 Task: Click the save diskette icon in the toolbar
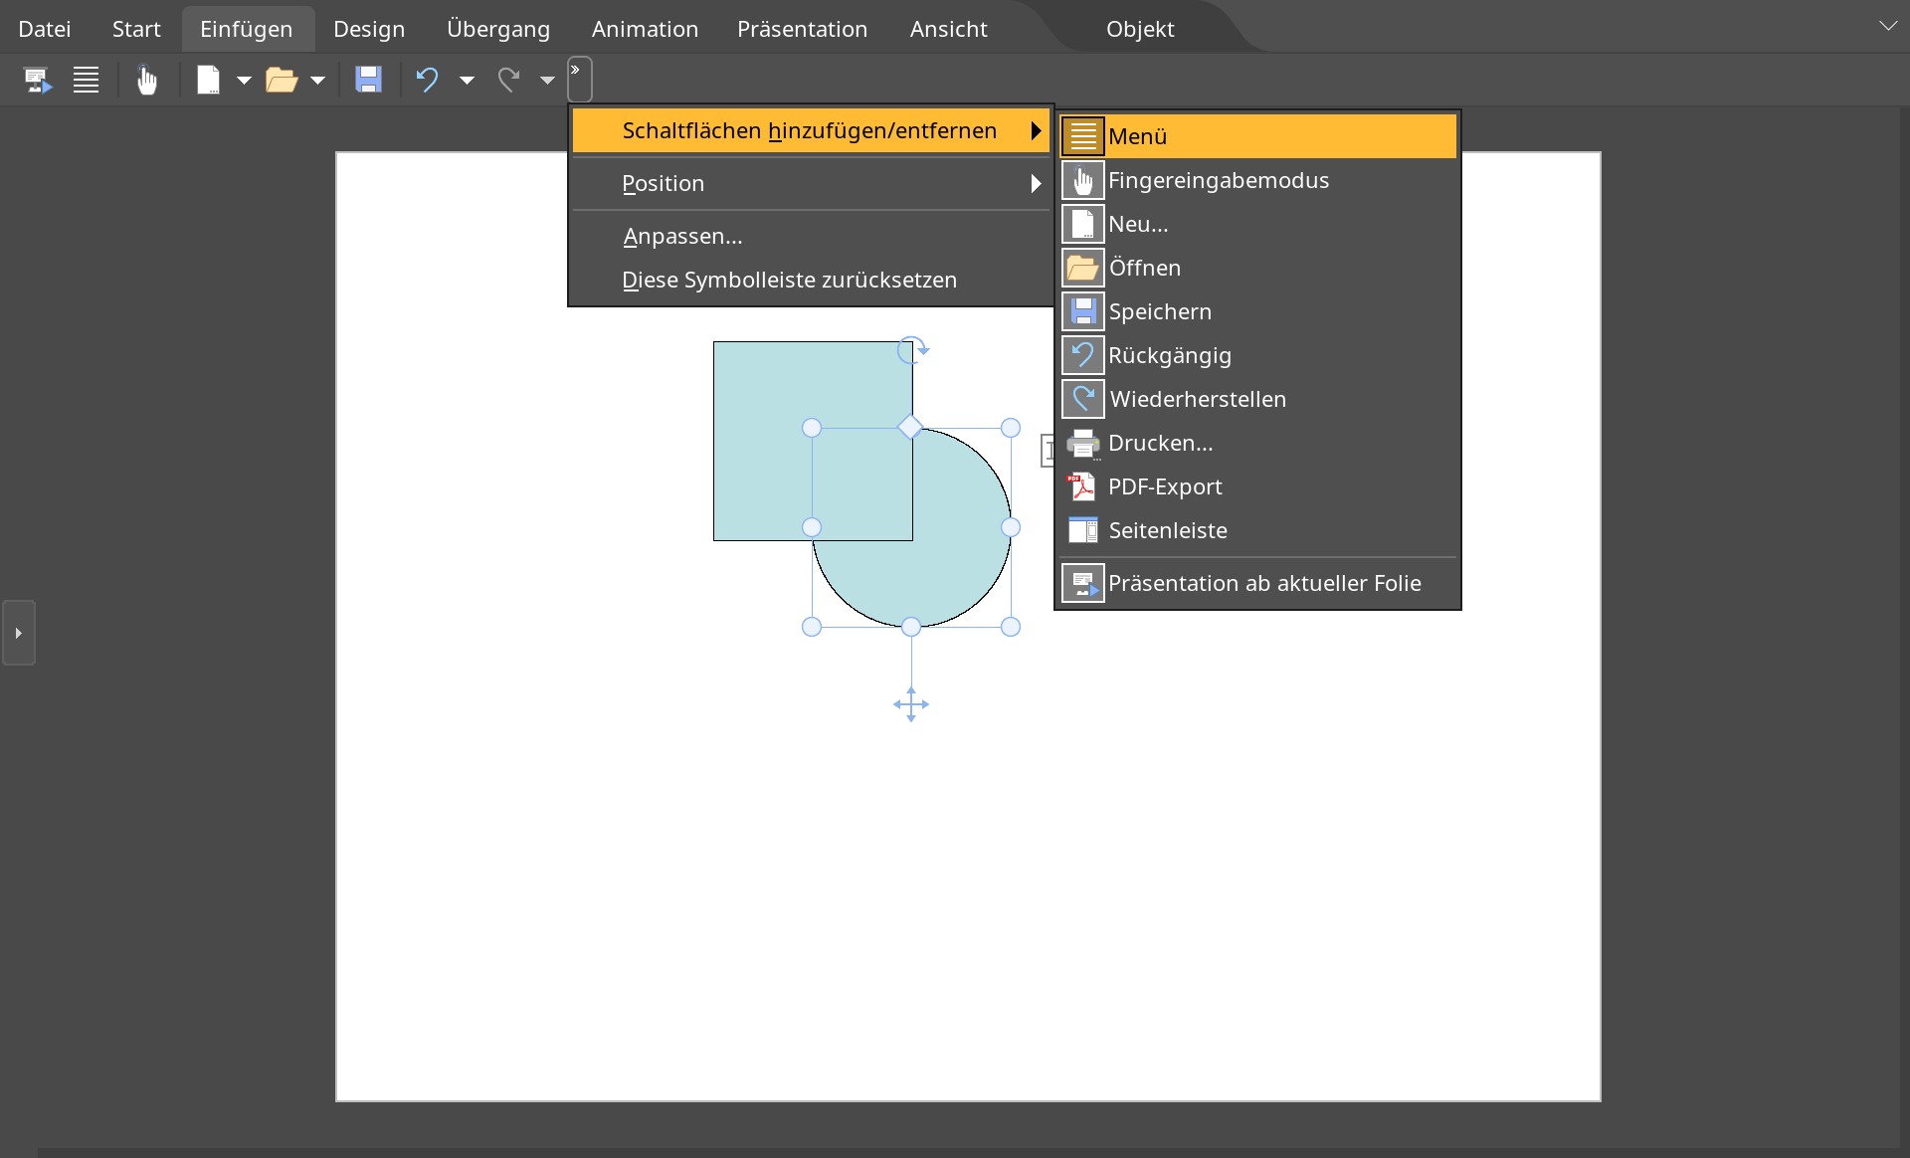tap(368, 80)
